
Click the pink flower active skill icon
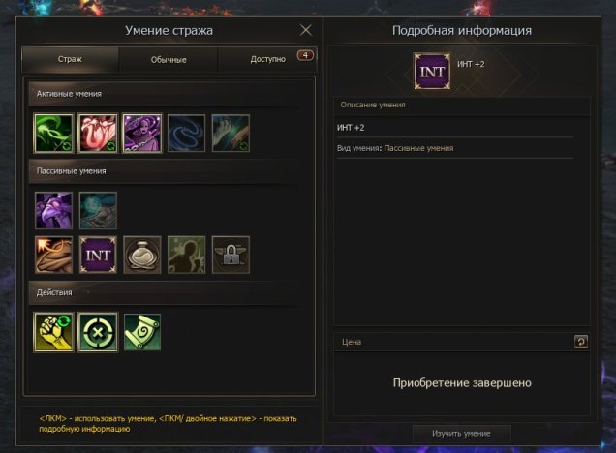coord(98,133)
